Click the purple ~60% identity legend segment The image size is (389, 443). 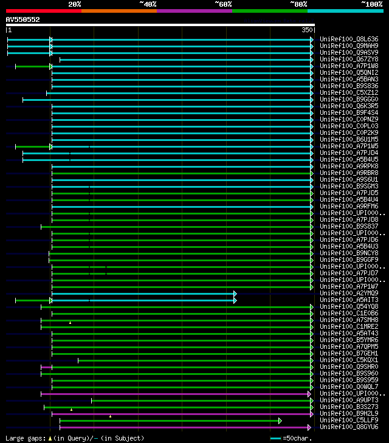[x=194, y=11]
